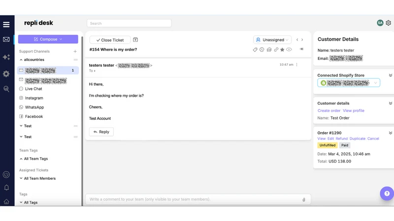Open notifications bell in the sidebar
Viewport: 394px width, 221px height.
pos(6,188)
